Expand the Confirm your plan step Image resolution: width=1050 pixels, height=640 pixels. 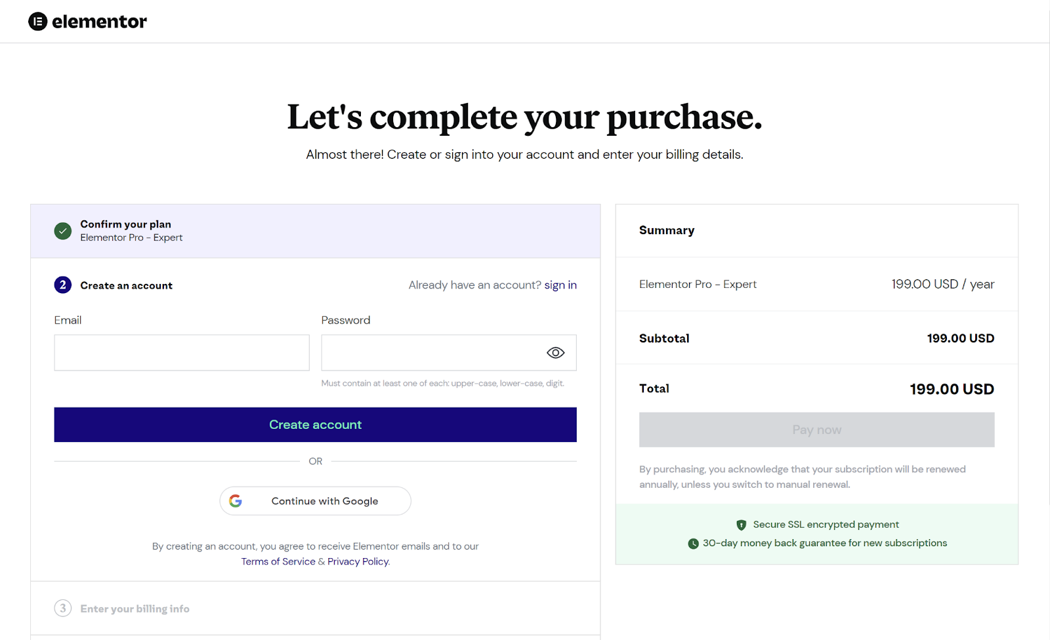315,231
